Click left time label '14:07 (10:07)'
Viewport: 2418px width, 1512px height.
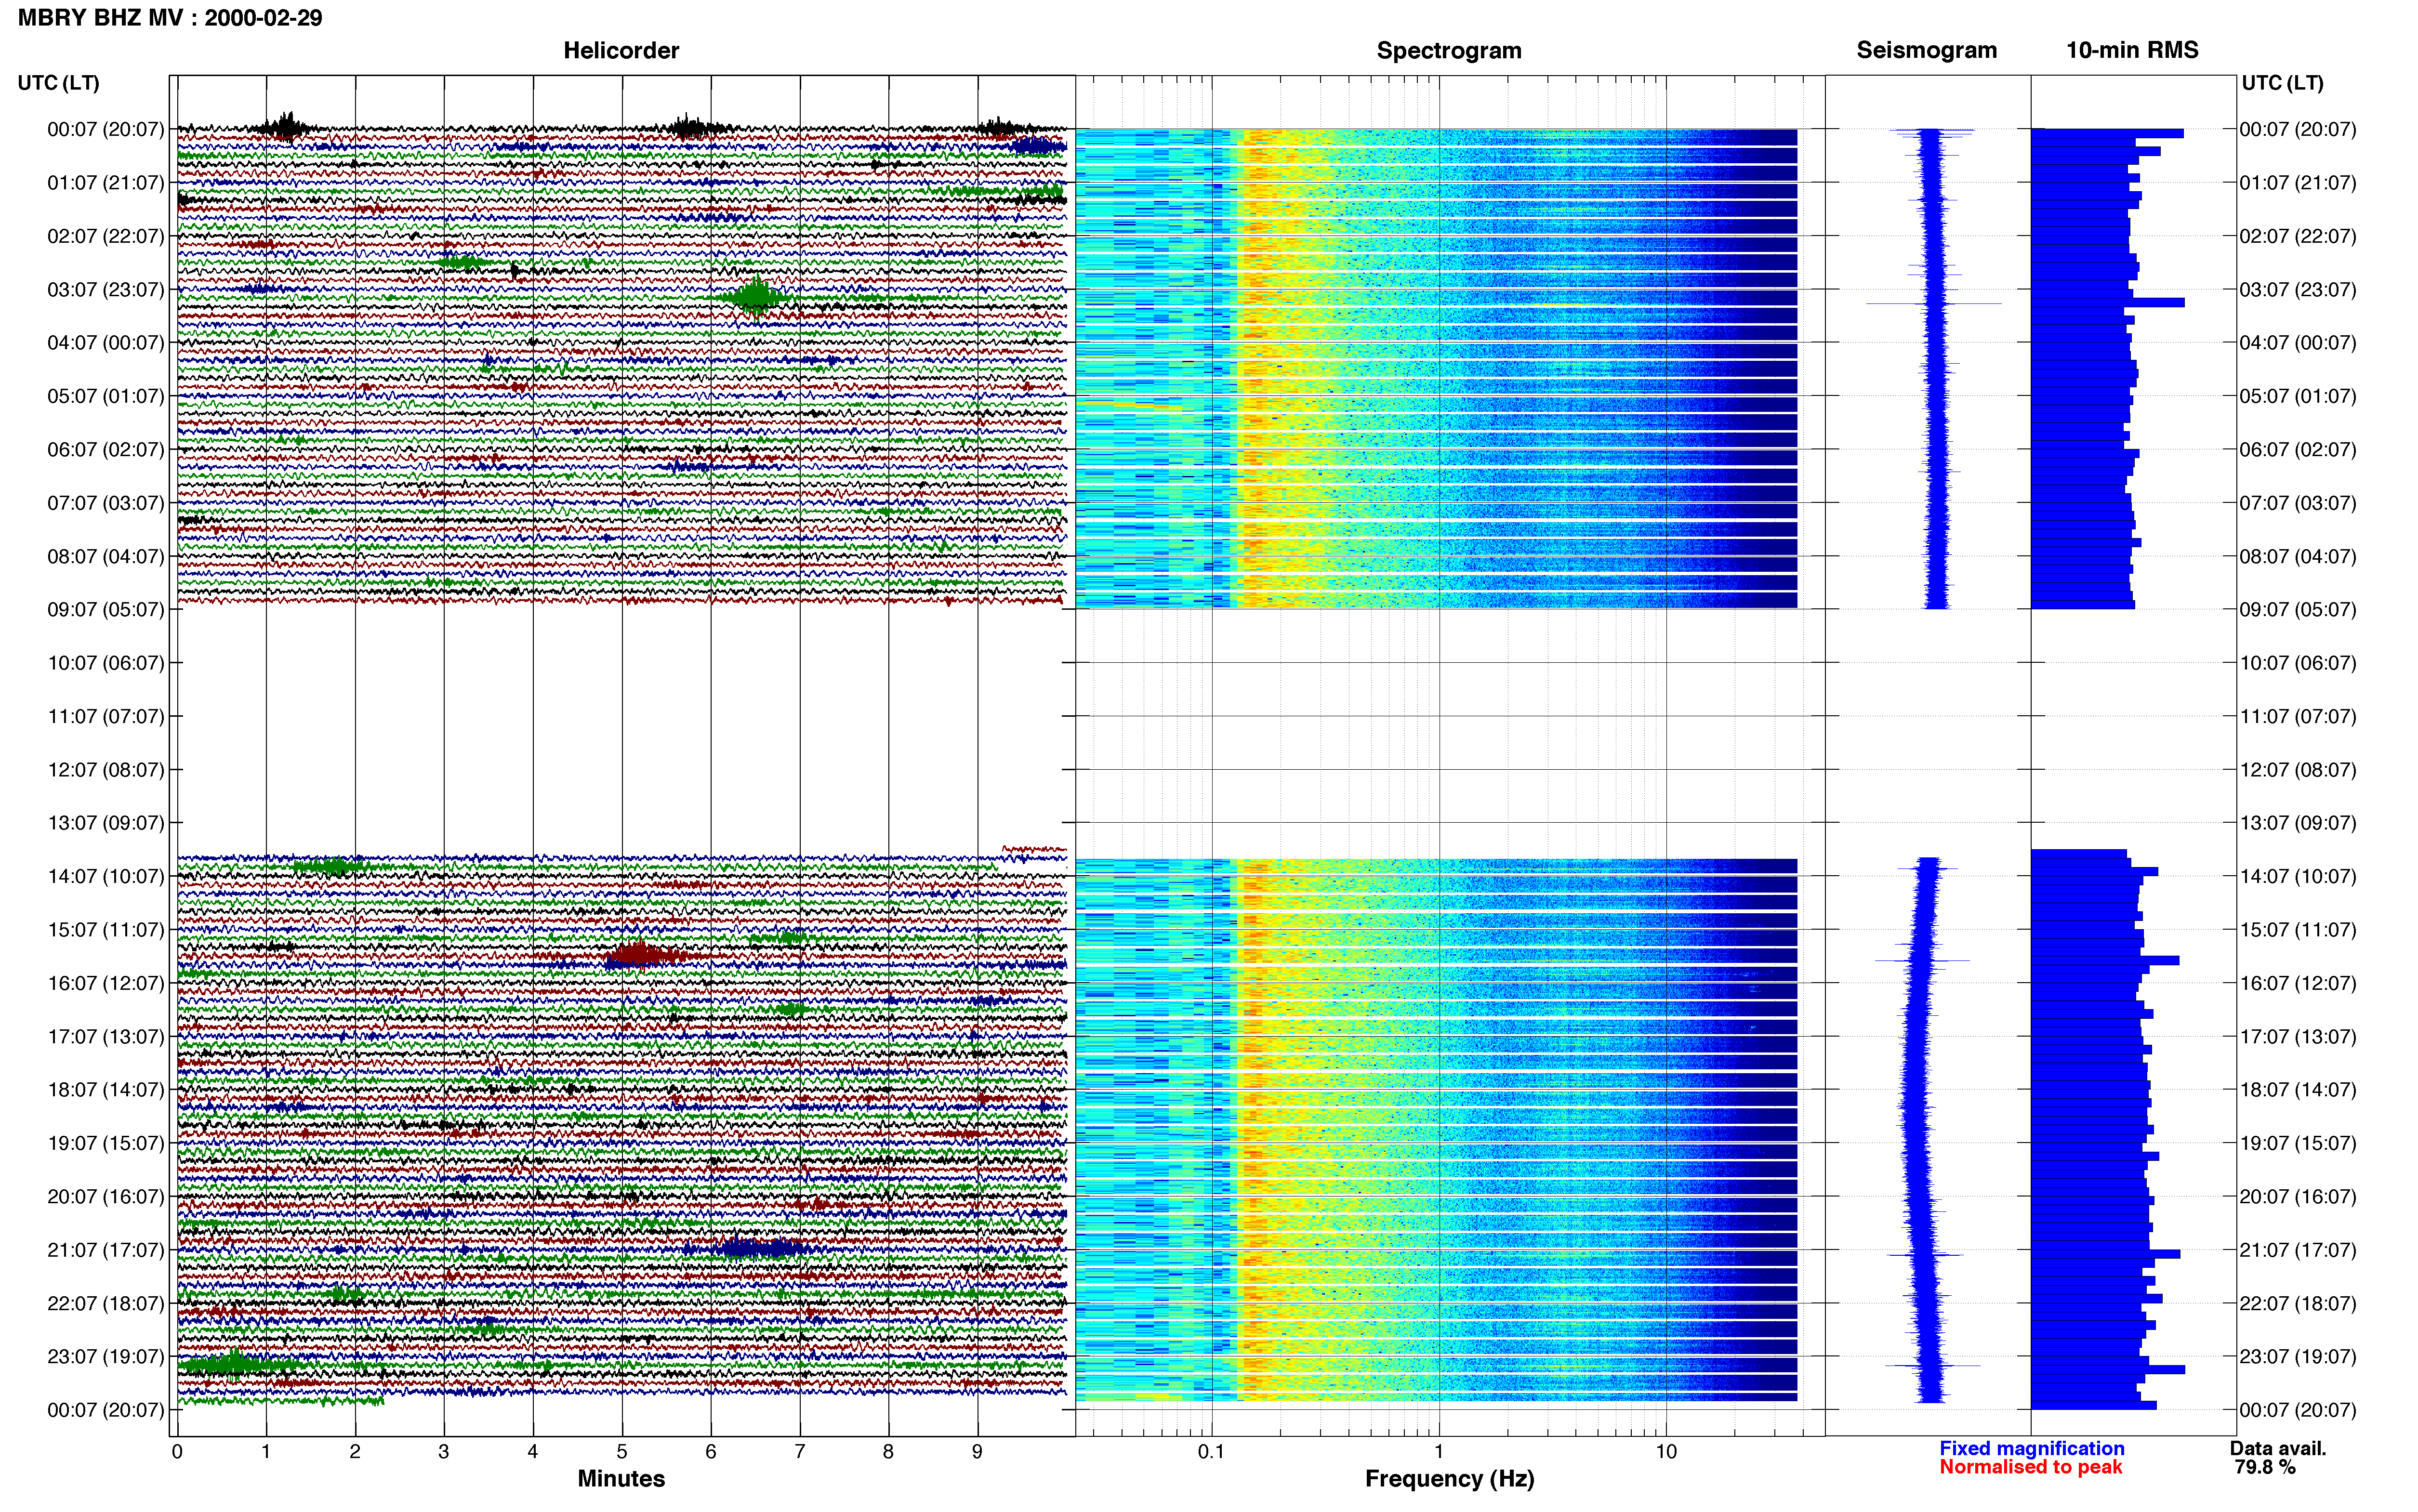106,876
